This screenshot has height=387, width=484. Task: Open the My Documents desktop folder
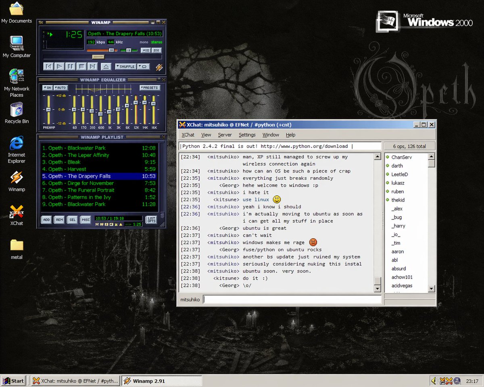(x=17, y=12)
